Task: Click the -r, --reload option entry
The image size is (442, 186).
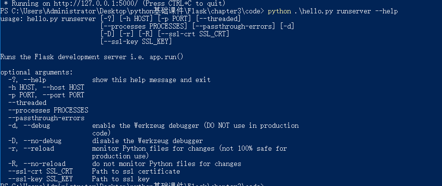Action: pos(31,148)
